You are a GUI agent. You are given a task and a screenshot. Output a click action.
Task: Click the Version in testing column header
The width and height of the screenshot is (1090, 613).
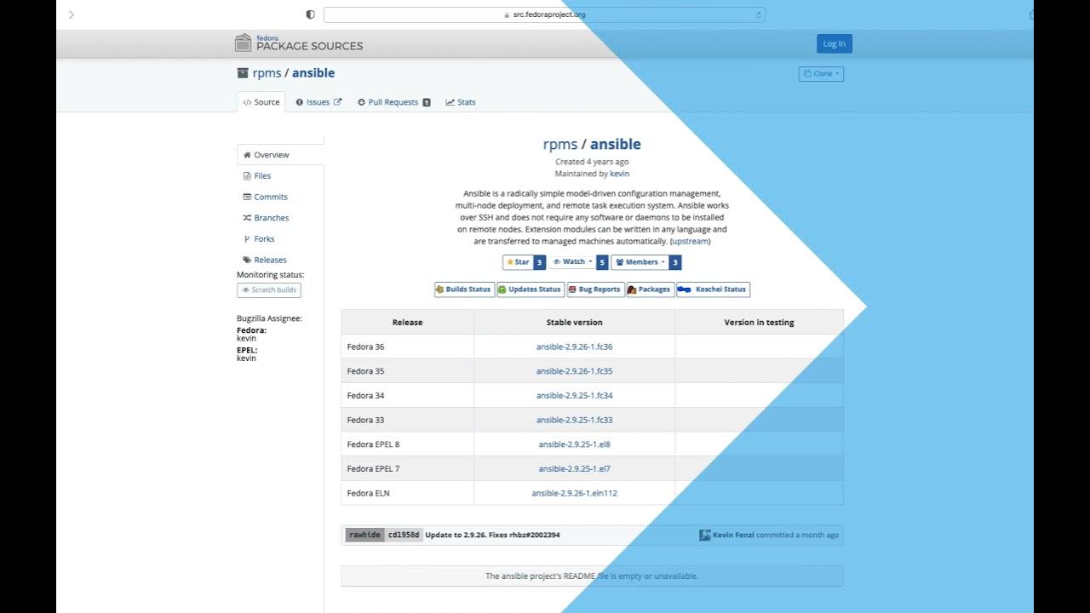coord(759,323)
